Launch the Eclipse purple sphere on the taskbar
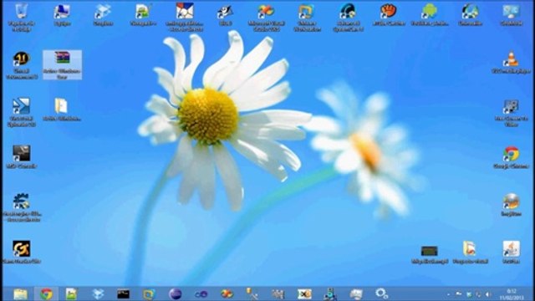The height and width of the screenshot is (301, 535). click(175, 293)
